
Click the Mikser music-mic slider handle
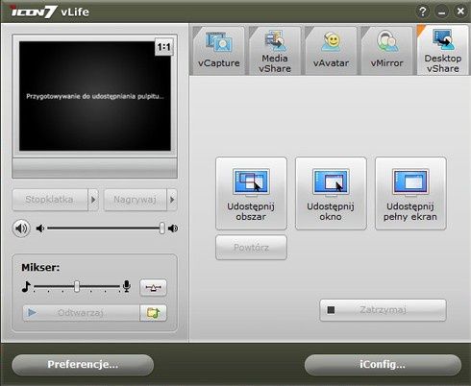[77, 286]
